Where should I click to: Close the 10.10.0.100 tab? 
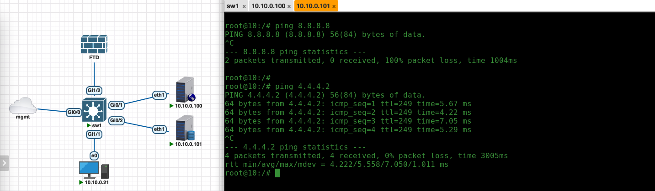289,6
